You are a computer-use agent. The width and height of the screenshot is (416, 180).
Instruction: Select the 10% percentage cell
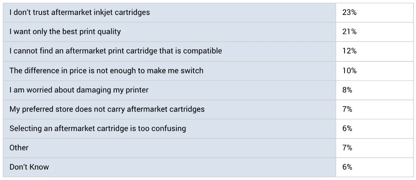[349, 71]
